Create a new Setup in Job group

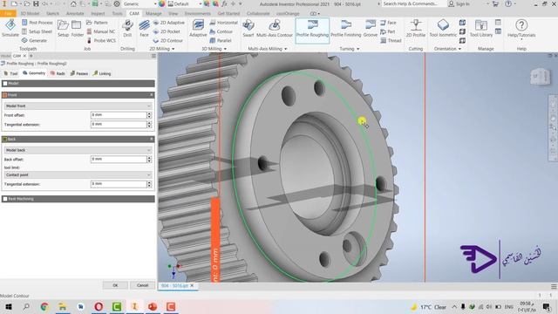click(x=63, y=28)
